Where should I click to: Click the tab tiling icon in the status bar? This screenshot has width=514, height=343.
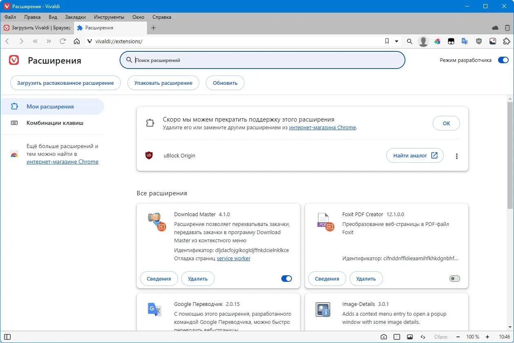click(x=396, y=337)
